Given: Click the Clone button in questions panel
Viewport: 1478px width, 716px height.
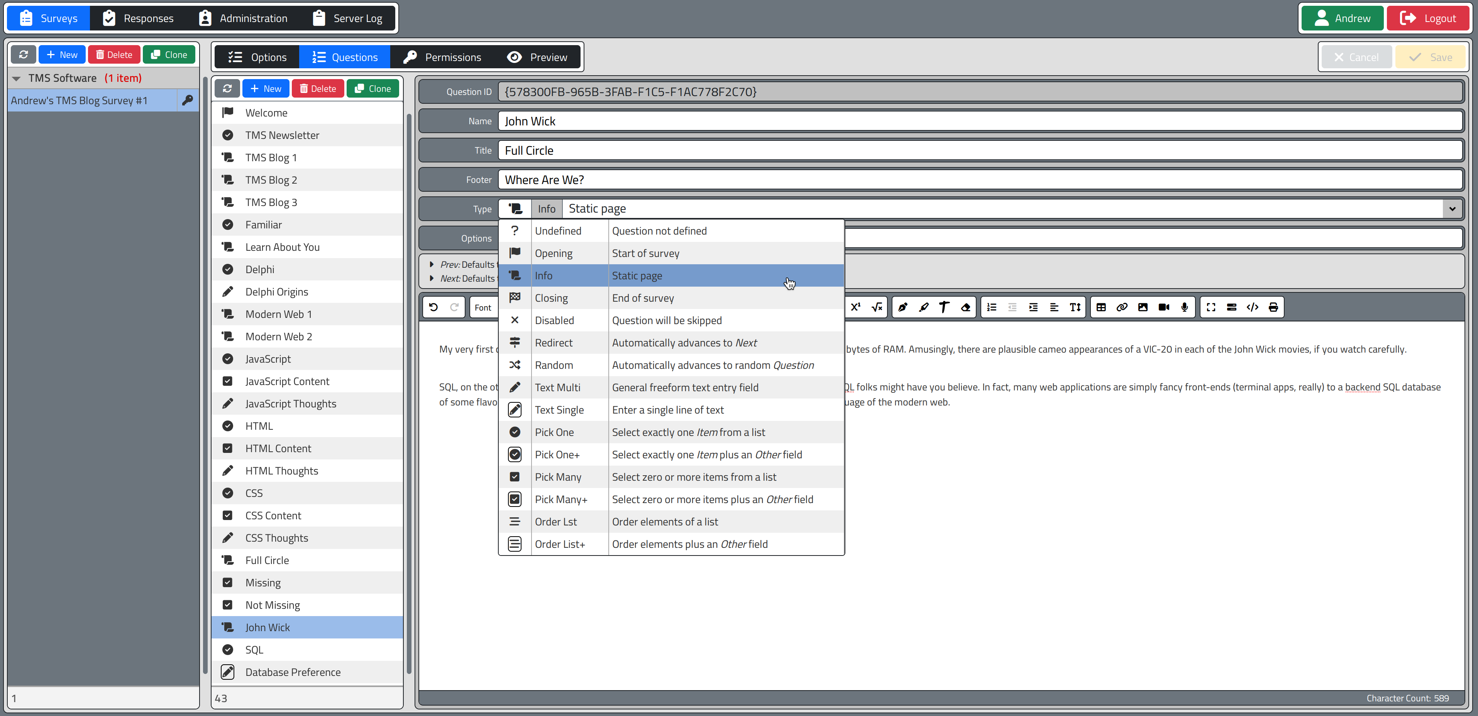Looking at the screenshot, I should pos(373,89).
